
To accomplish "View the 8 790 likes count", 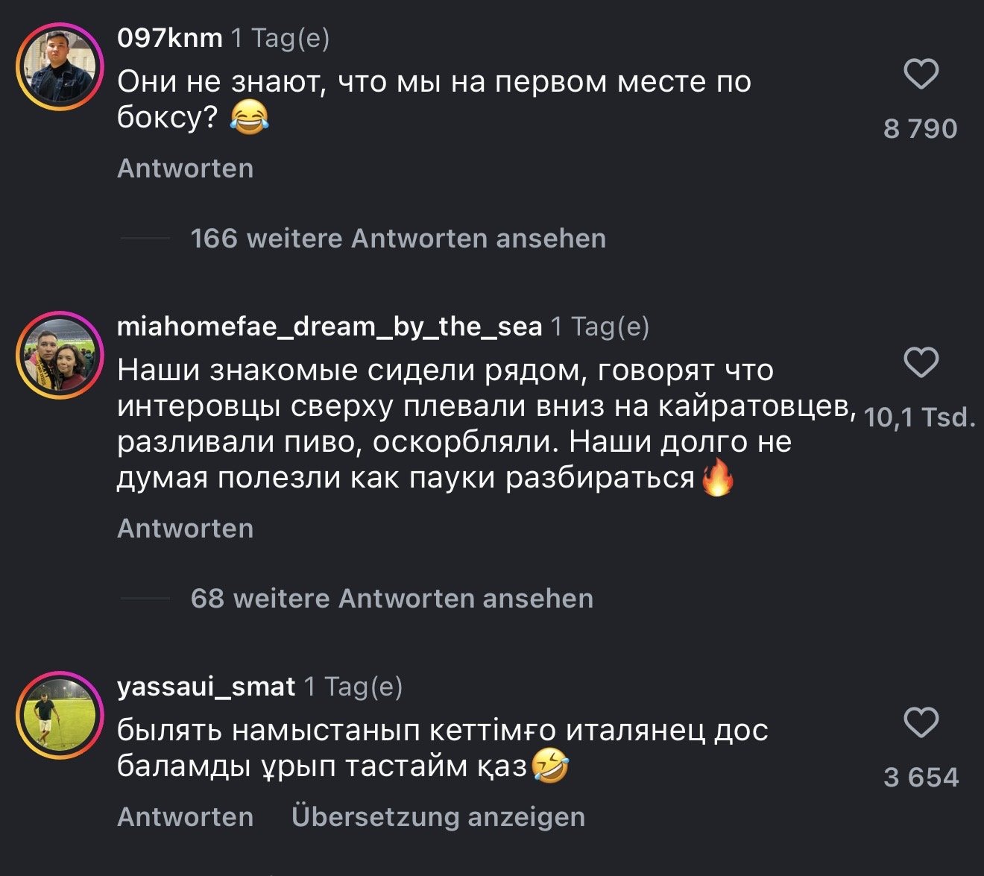I will pyautogui.click(x=921, y=129).
